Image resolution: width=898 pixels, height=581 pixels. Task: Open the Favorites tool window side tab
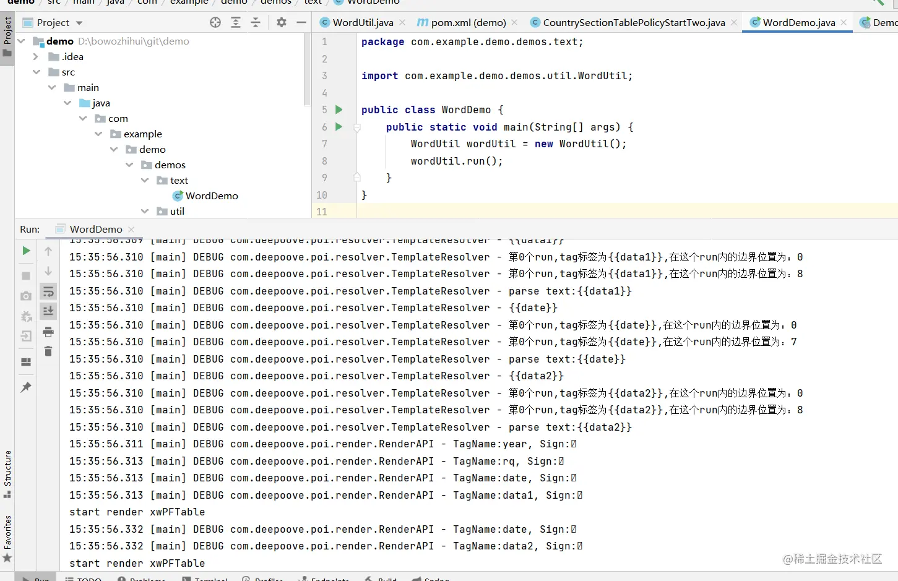pyautogui.click(x=7, y=538)
